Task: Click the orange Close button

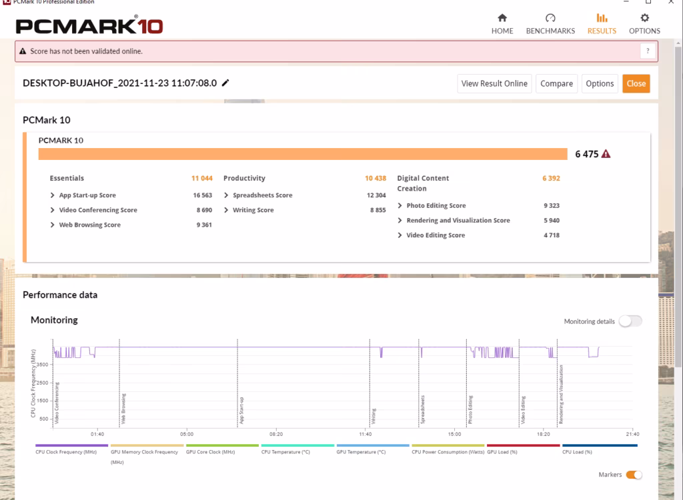Action: pyautogui.click(x=636, y=83)
